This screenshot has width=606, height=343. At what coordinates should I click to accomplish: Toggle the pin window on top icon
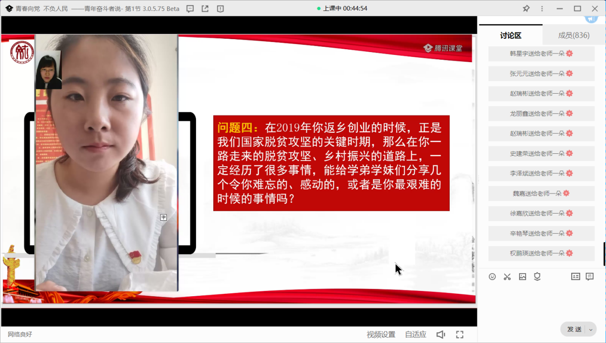coord(526,9)
